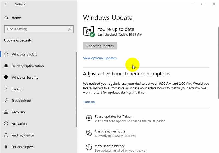Open View optional updates link

tap(100, 58)
